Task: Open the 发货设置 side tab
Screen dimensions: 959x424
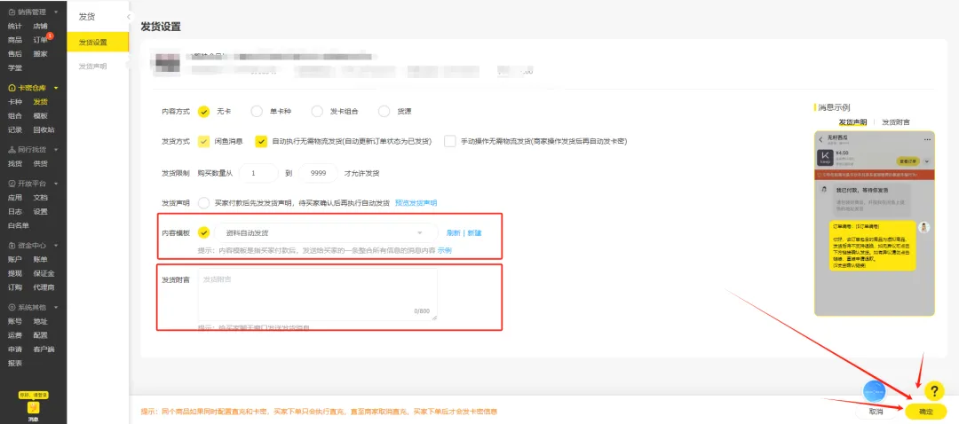Action: point(98,43)
